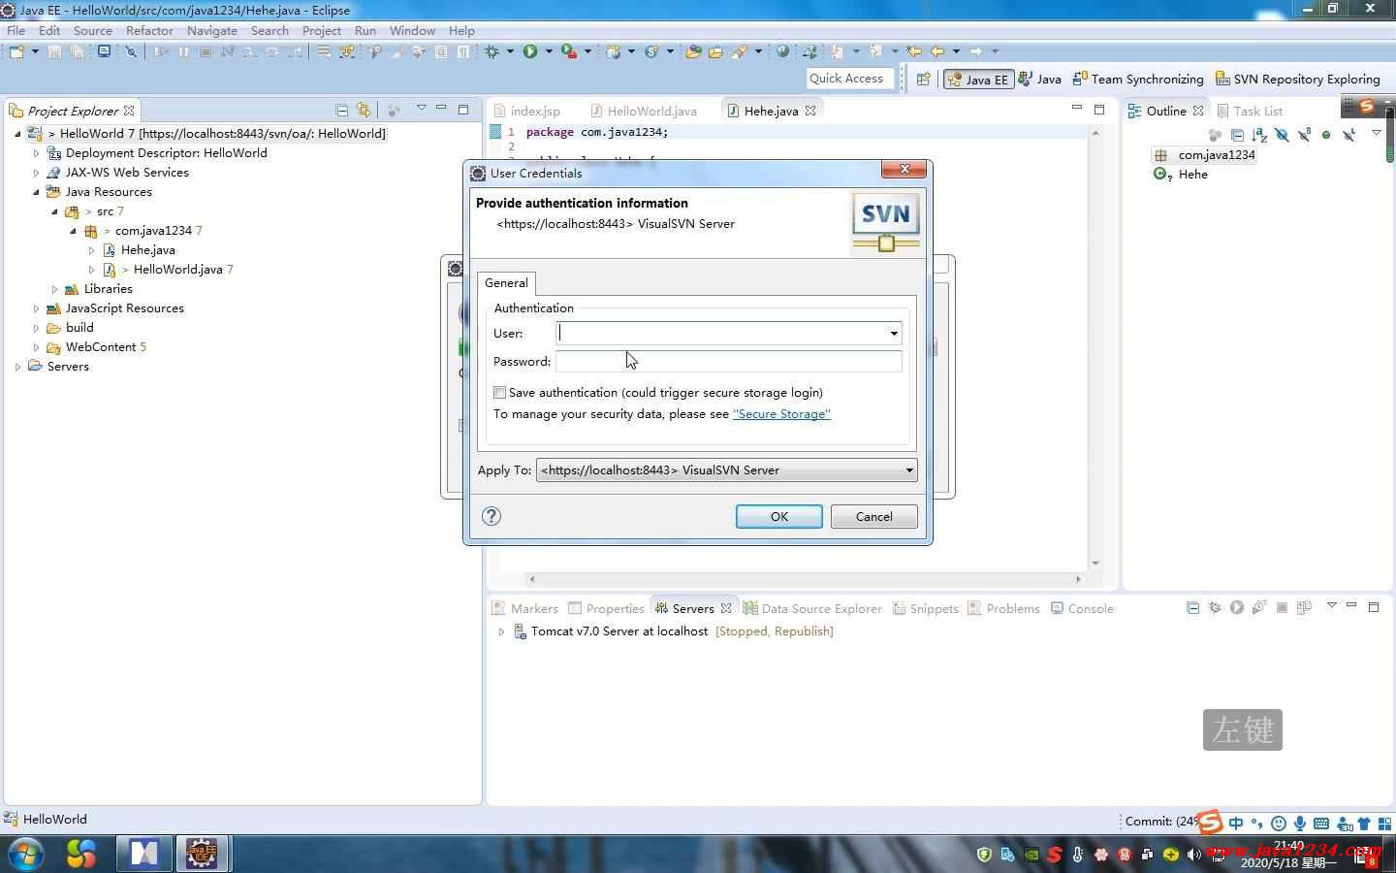
Task: Switch to the Java perspective
Action: [1040, 79]
